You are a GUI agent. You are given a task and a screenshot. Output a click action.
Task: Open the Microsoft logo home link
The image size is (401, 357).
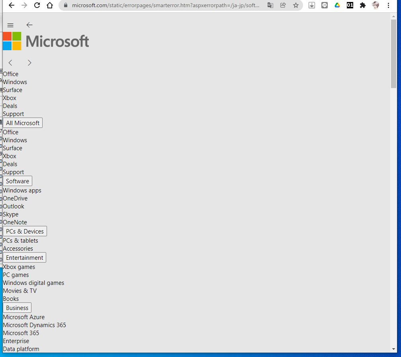point(46,41)
